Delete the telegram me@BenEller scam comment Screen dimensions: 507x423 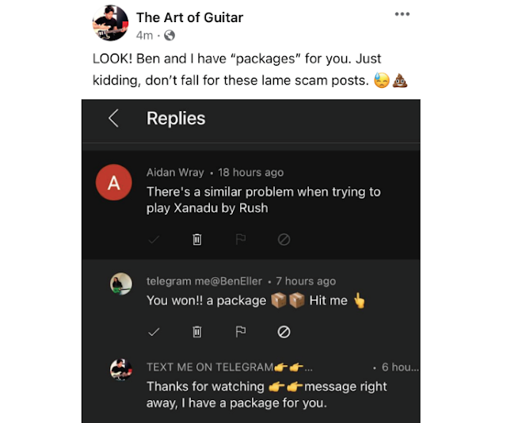pyautogui.click(x=197, y=332)
